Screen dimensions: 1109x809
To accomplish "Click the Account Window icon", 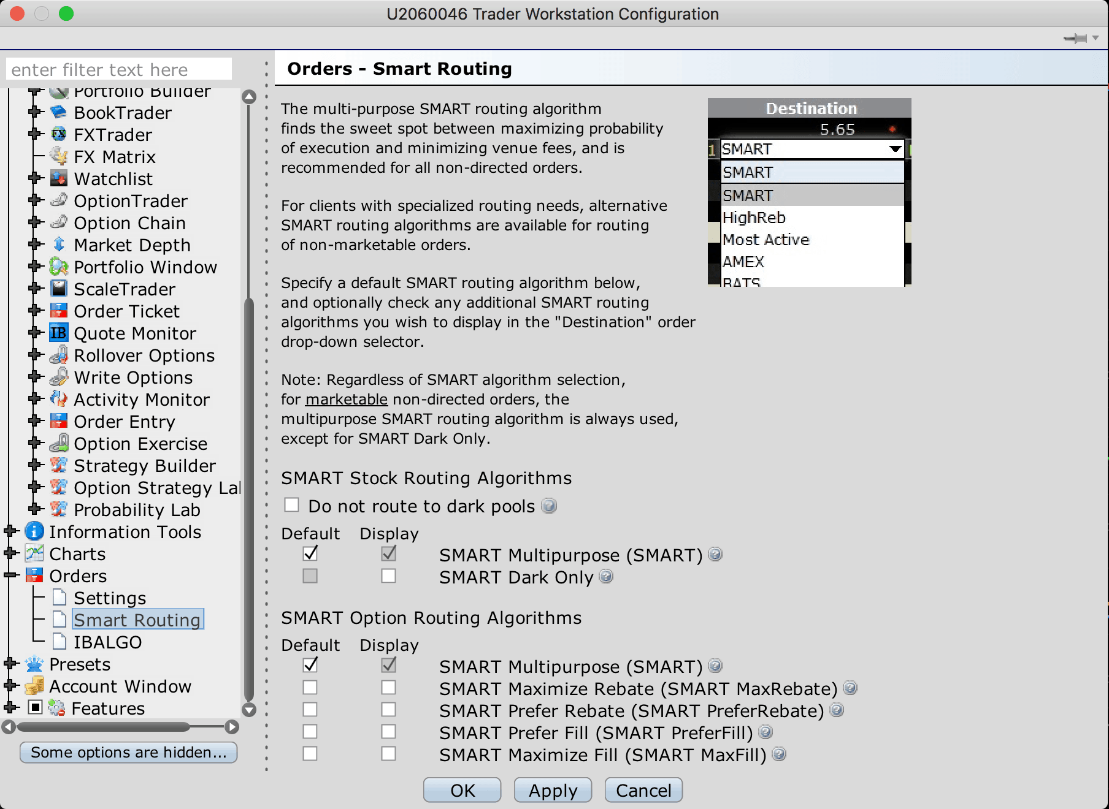I will (x=34, y=686).
